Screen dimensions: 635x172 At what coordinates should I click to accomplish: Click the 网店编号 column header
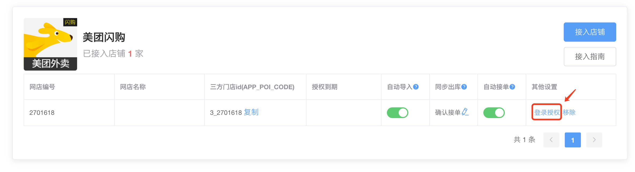pos(42,87)
